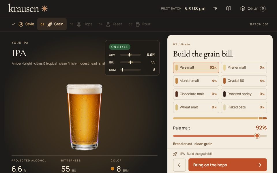Click the ON STYLE badge
Viewport: 277px width, 173px height.
(119, 47)
